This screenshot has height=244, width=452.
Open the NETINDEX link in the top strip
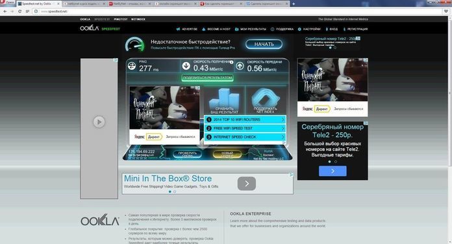coord(138,19)
